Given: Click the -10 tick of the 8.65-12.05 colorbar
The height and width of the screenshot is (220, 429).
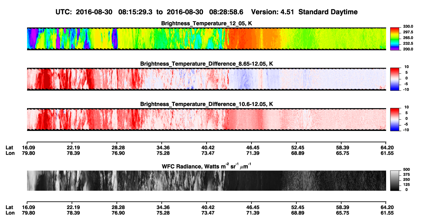Looking at the screenshot, I should (x=406, y=89).
